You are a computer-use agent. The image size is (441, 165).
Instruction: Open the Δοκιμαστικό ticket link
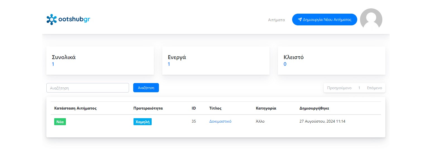tap(220, 121)
